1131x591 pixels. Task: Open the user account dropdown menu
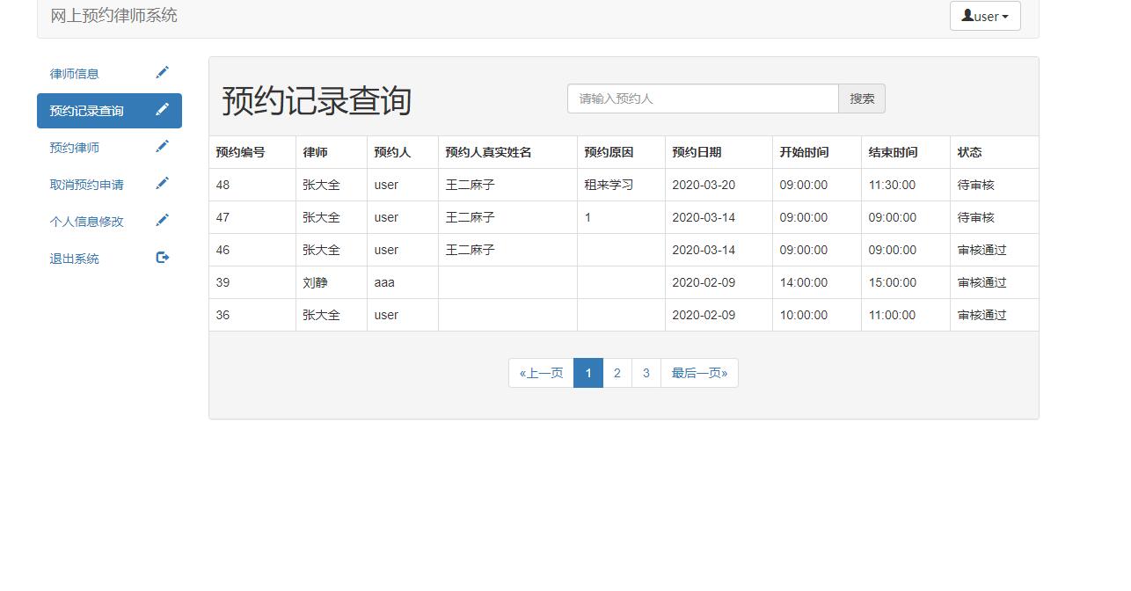click(x=985, y=15)
